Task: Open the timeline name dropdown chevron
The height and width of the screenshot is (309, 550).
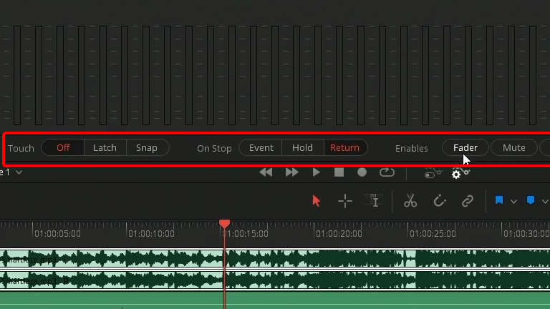Action: click(x=19, y=172)
